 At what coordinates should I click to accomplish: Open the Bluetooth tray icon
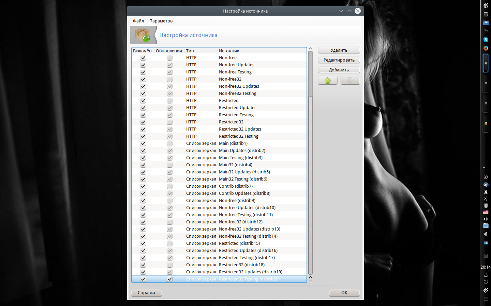(x=486, y=199)
